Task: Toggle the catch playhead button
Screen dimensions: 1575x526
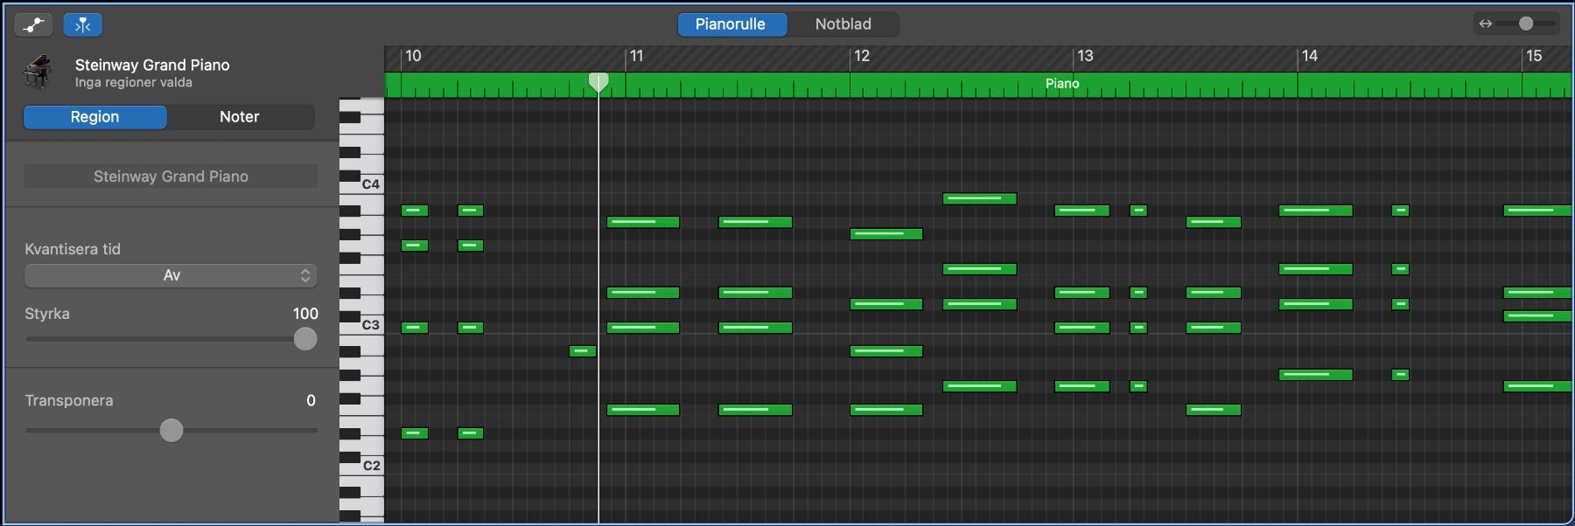Action: pos(83,24)
